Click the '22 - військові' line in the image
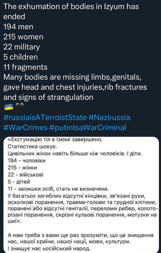 (x=26, y=175)
